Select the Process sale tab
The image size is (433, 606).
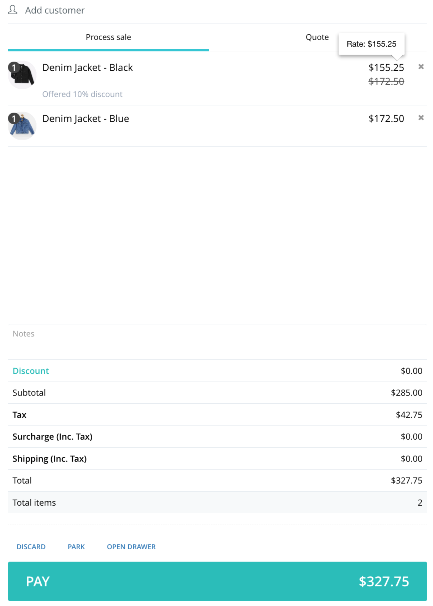[x=108, y=37]
